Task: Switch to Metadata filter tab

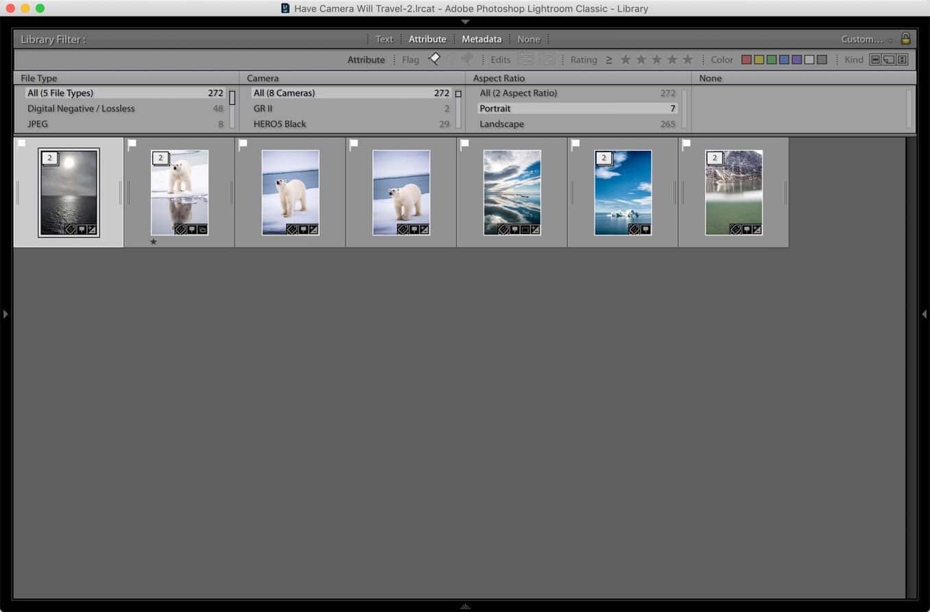Action: (481, 39)
